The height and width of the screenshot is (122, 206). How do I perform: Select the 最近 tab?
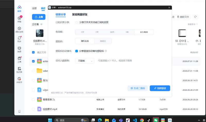(43, 8)
